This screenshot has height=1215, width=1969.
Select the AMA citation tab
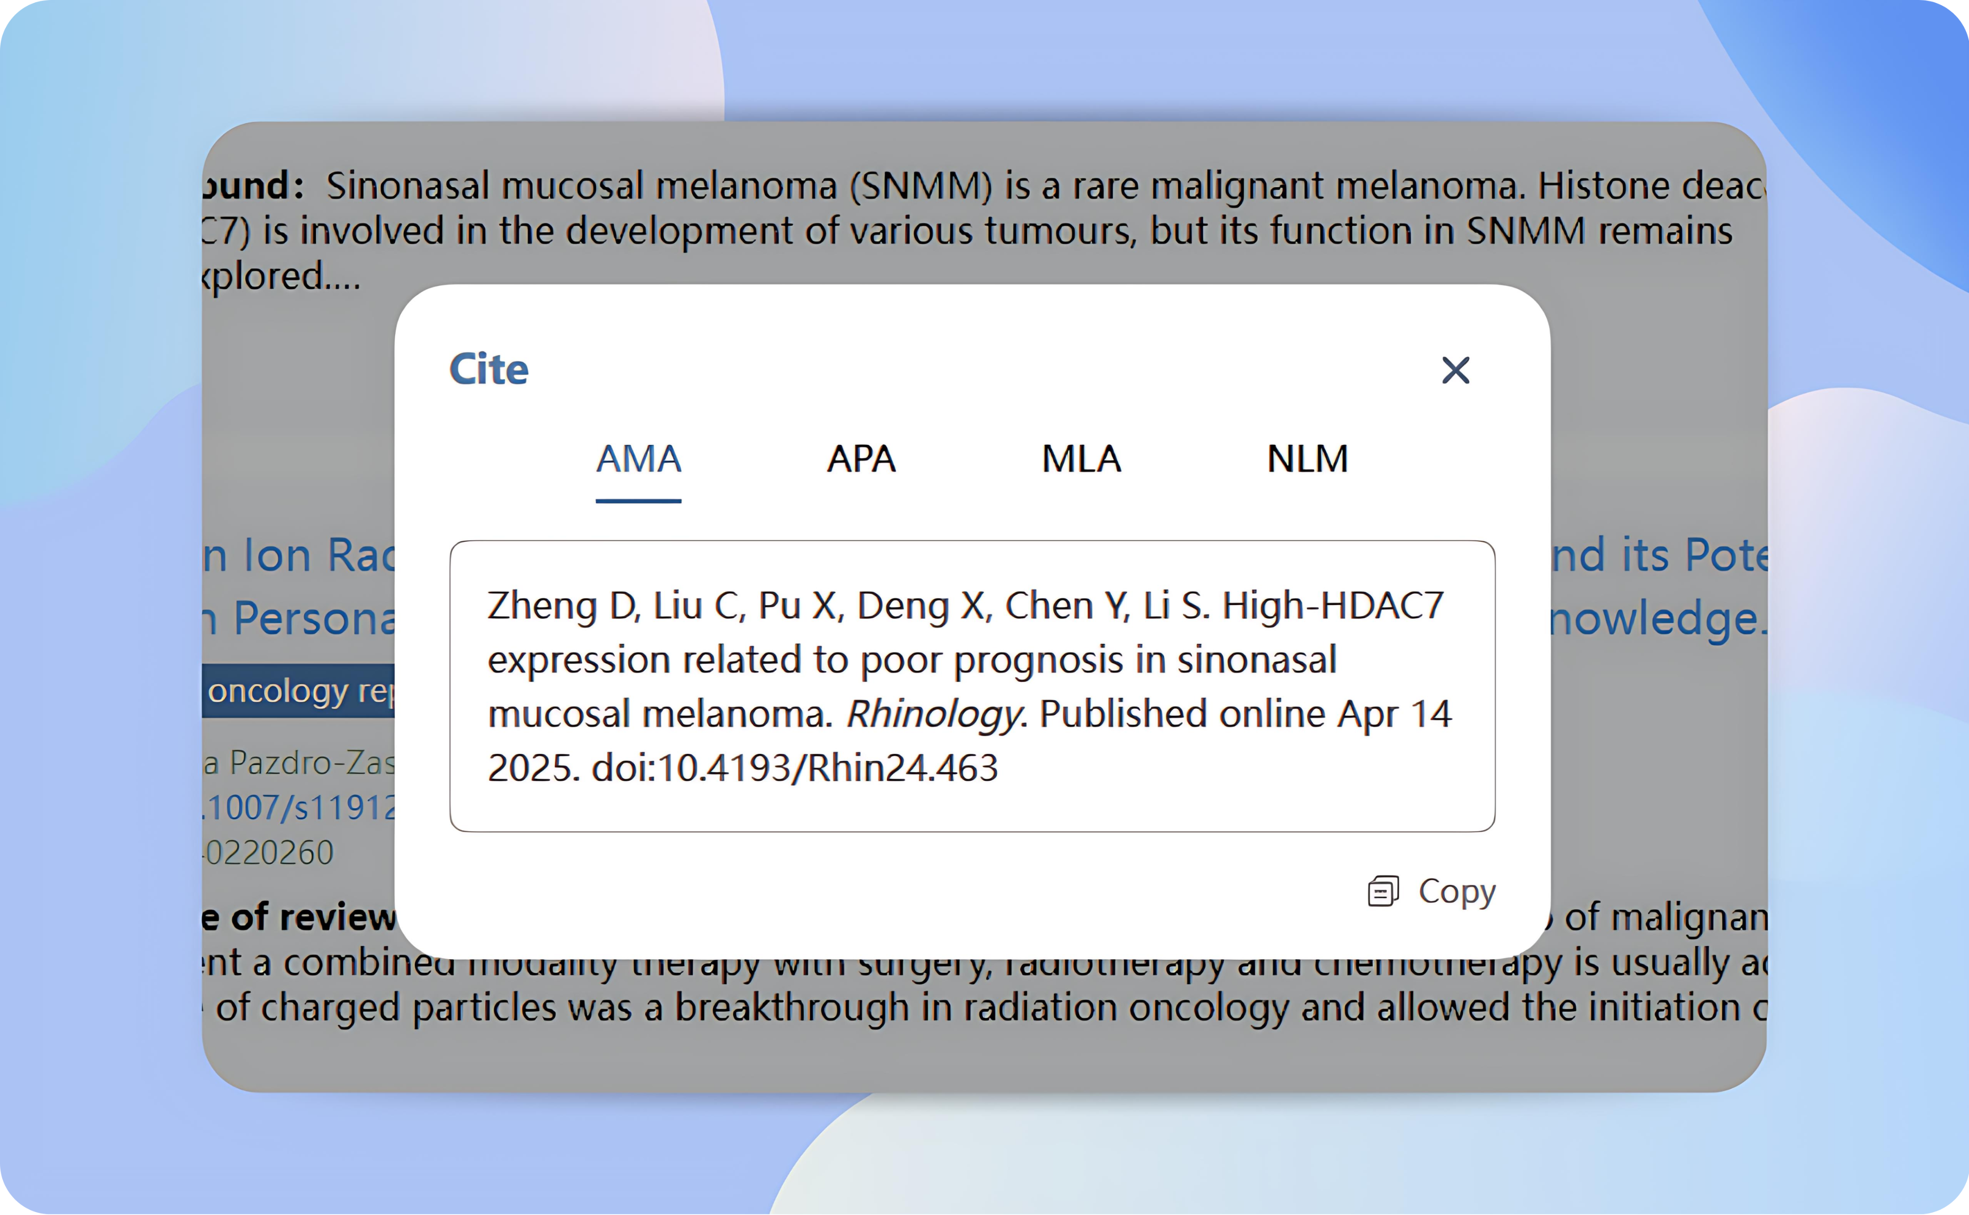(x=639, y=461)
